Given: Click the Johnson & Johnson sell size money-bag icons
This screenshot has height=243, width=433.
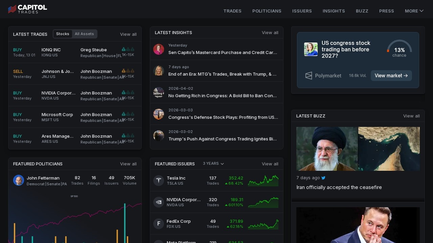Looking at the screenshot, I should (128, 71).
